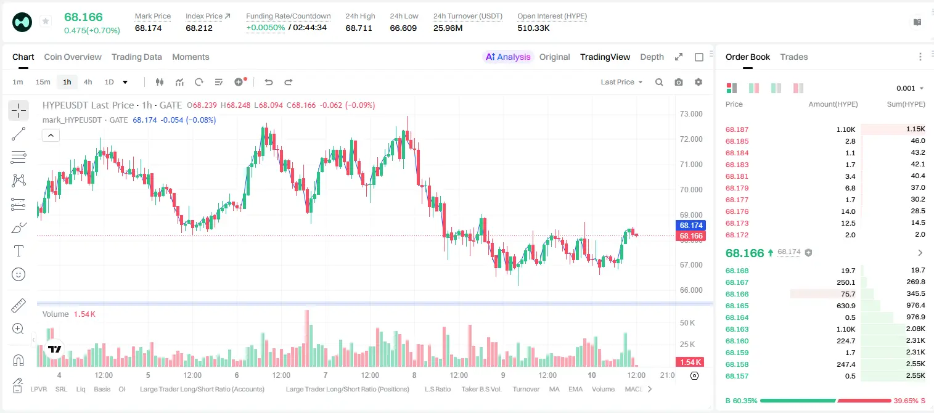
Task: Favorite HYPE with the star icon
Action: 46,22
